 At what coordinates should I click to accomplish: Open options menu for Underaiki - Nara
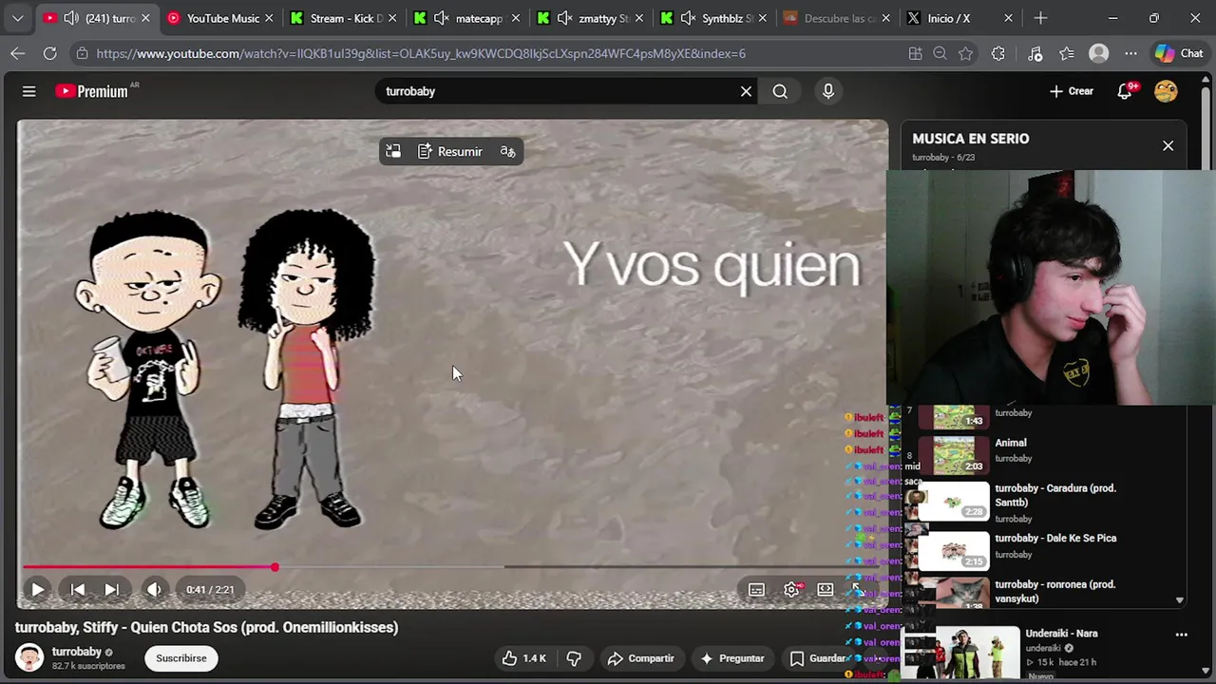coord(1181,635)
